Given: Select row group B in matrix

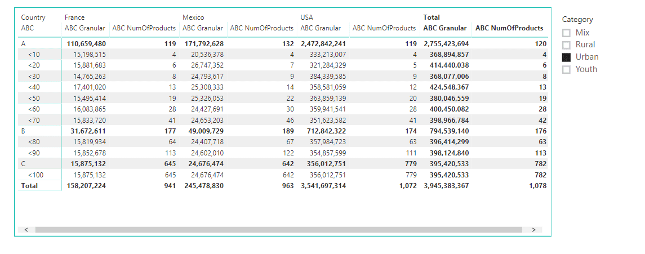Looking at the screenshot, I should pyautogui.click(x=23, y=131).
